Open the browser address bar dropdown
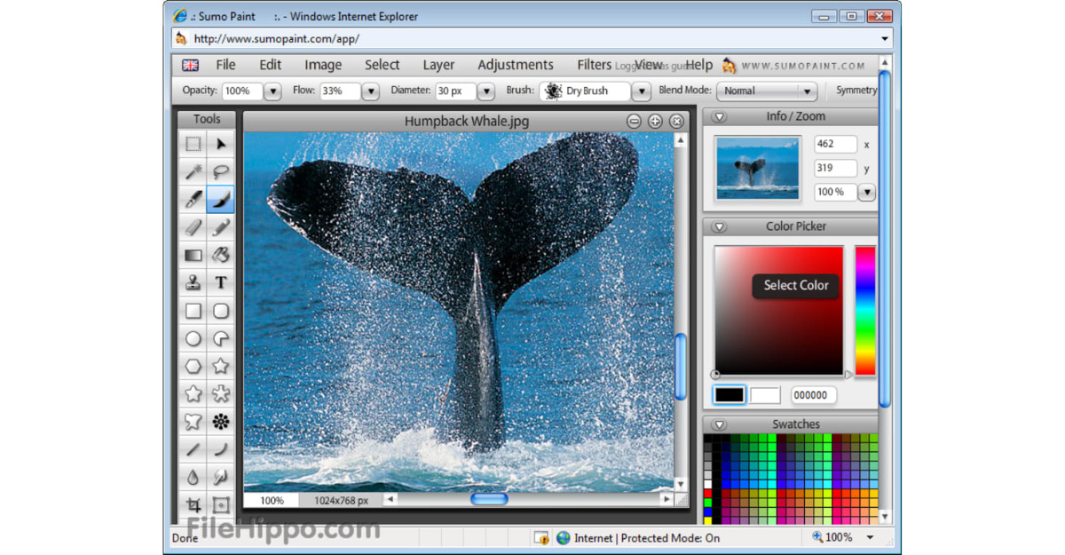The image size is (1065, 555). (x=885, y=39)
